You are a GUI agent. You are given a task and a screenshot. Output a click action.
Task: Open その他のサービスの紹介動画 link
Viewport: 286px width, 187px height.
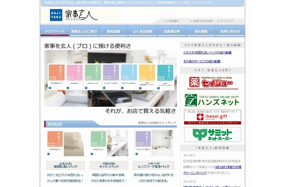(x=202, y=61)
